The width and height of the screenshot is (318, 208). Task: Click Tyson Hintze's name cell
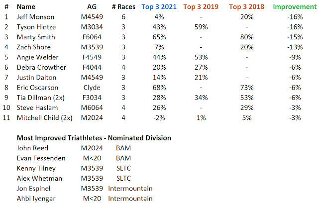[x=36, y=27]
